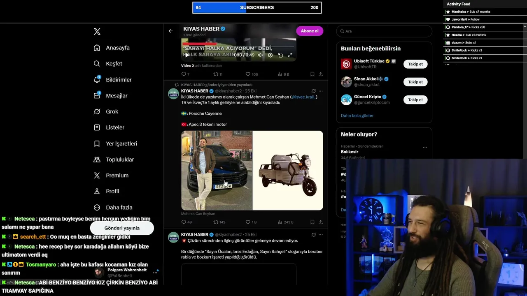Go back with the arrow beside KIYAS HABER
The width and height of the screenshot is (527, 296).
(171, 31)
